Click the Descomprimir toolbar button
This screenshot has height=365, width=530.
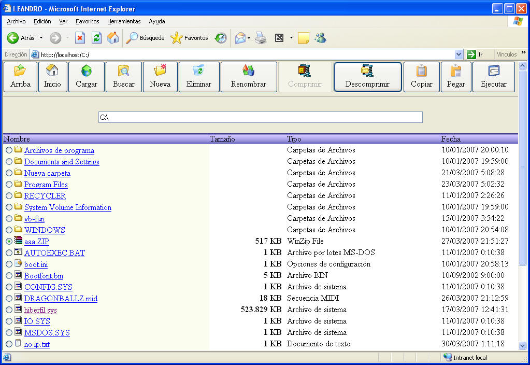coord(367,77)
